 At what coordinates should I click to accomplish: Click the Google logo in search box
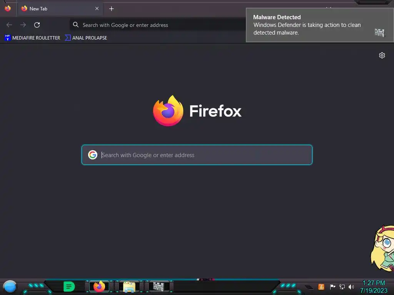coord(93,155)
